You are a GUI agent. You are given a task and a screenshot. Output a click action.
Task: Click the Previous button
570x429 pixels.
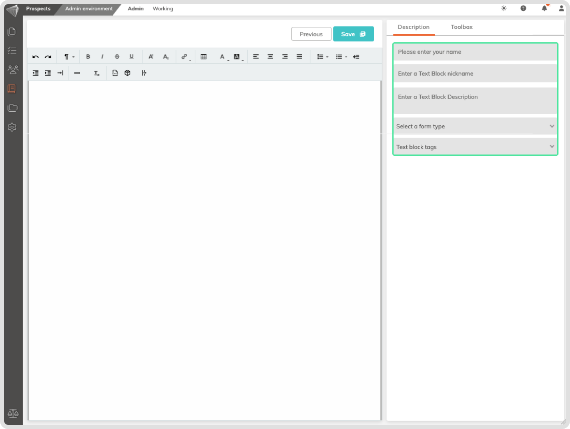pos(311,34)
